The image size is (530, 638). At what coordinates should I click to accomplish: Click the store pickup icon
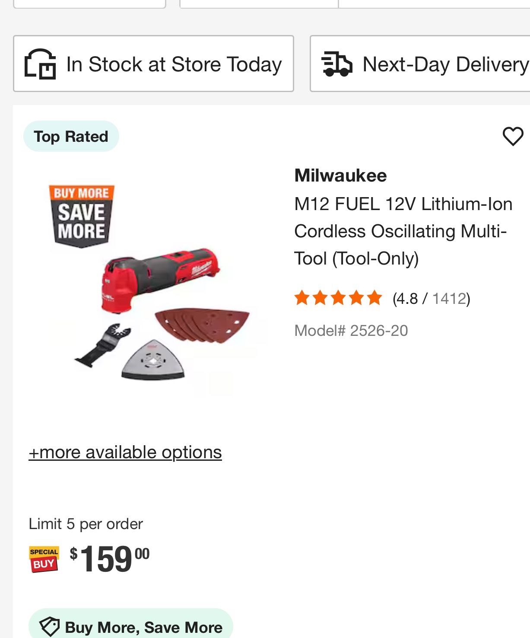click(40, 64)
